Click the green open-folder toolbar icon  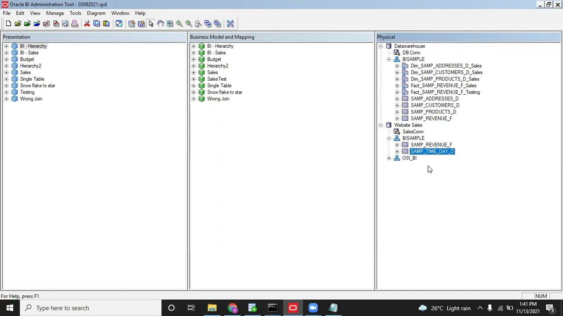[x=27, y=24]
